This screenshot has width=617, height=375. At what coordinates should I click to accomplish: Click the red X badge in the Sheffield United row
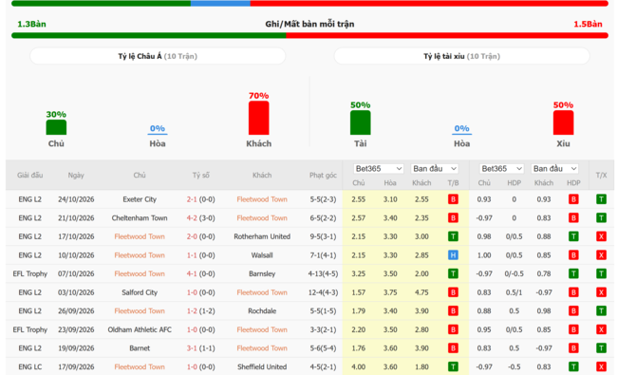601,366
